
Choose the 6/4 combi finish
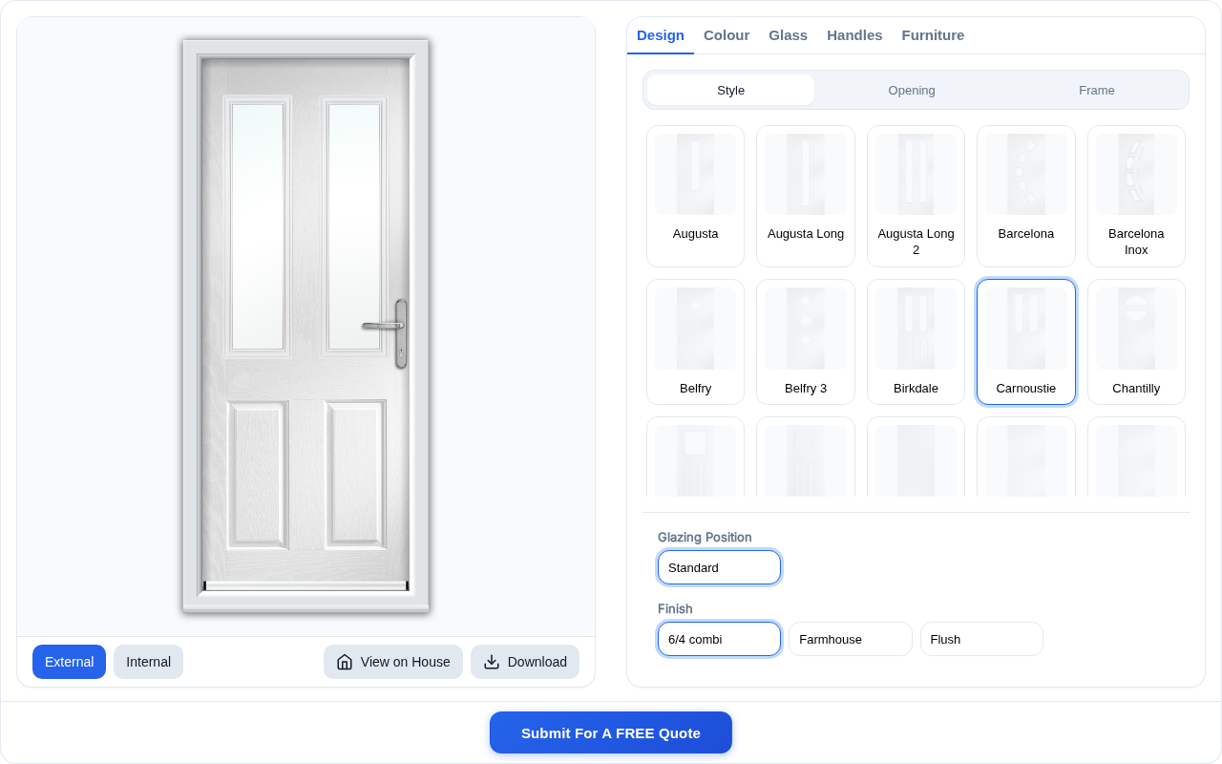(x=719, y=639)
